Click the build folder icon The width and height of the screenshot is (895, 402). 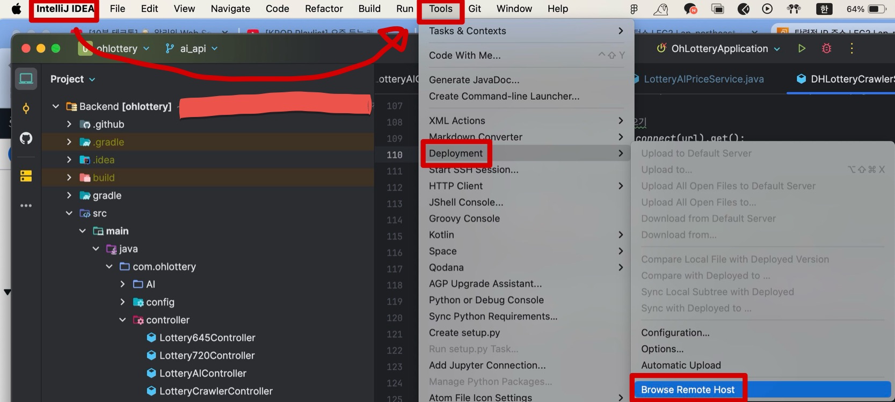[x=85, y=178]
